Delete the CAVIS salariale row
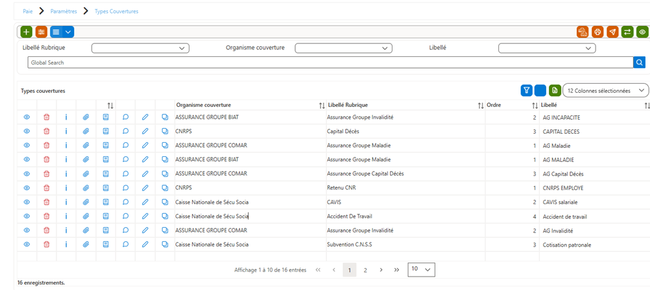Image resolution: width=650 pixels, height=290 pixels. pos(47,202)
